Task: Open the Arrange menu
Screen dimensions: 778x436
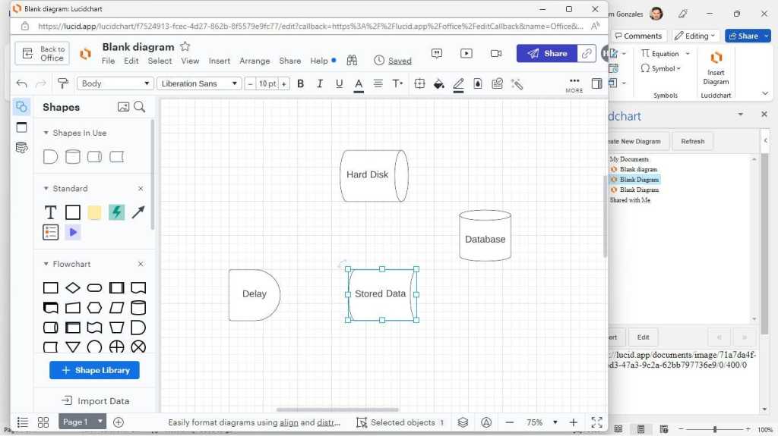Action: click(x=255, y=61)
